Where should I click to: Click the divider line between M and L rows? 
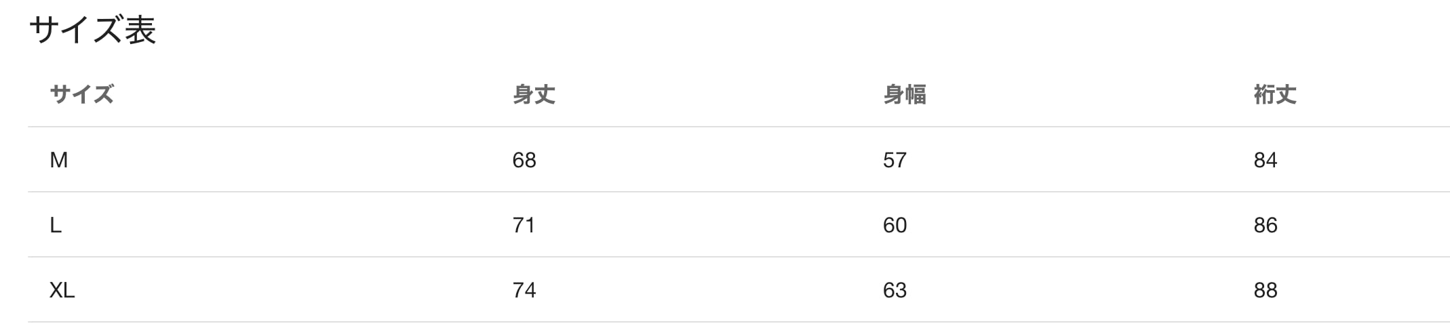738,192
